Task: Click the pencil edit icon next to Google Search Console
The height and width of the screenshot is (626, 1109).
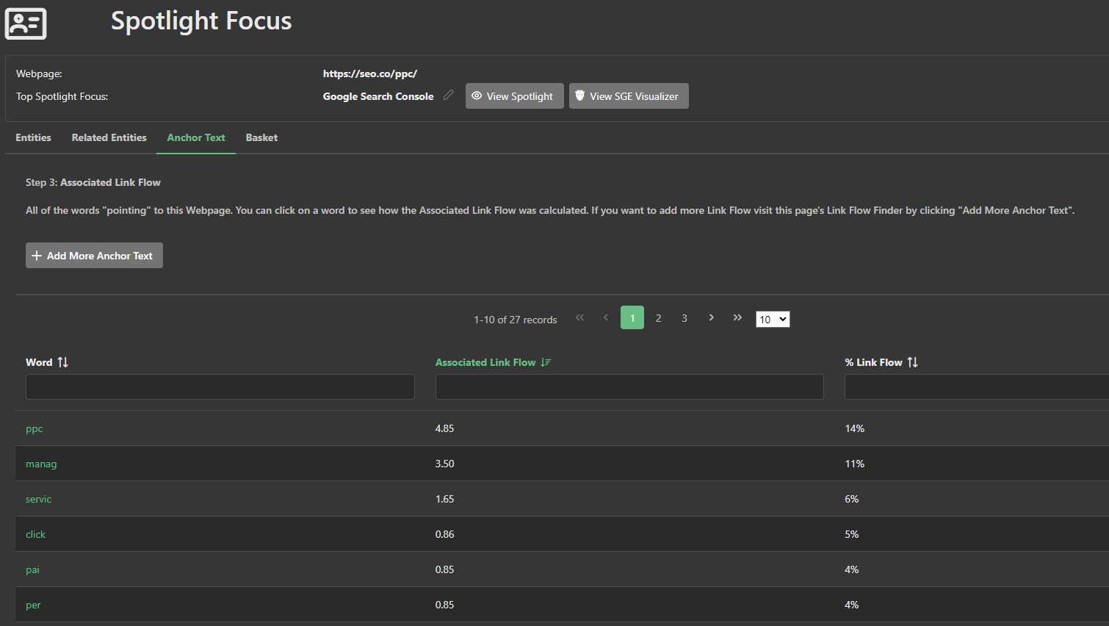Action: 448,96
